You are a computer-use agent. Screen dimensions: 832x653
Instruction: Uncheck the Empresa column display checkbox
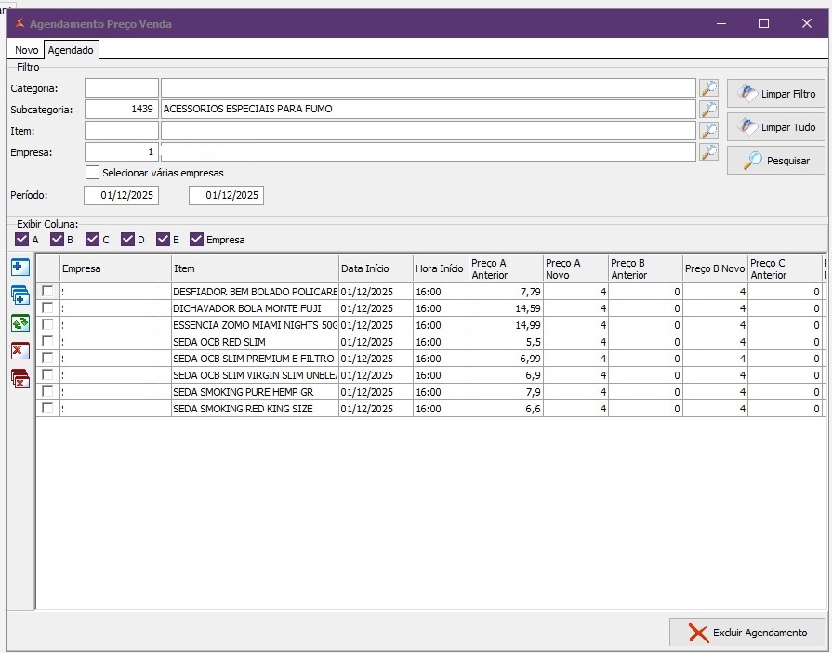196,240
